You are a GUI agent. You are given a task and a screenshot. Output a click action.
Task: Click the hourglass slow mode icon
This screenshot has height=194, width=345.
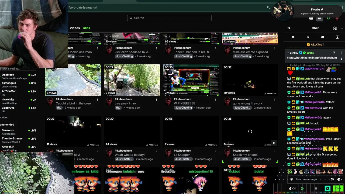[x=337, y=37]
